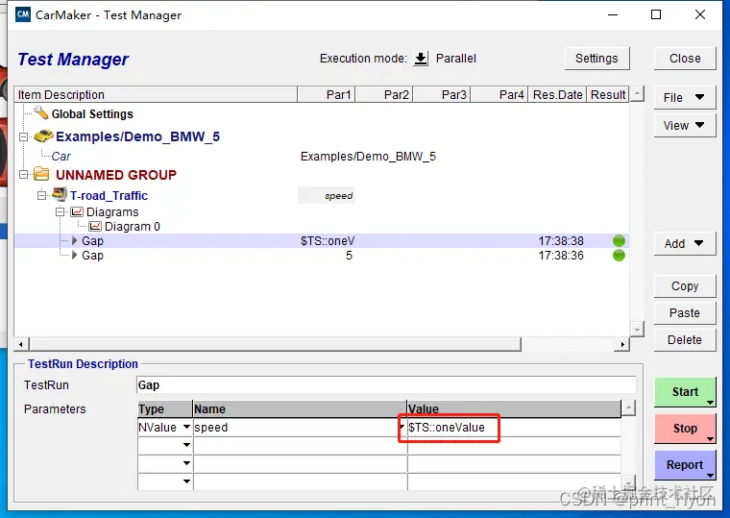730x518 pixels.
Task: Click the tree vertical scrollbar down arrow
Action: coord(637,330)
